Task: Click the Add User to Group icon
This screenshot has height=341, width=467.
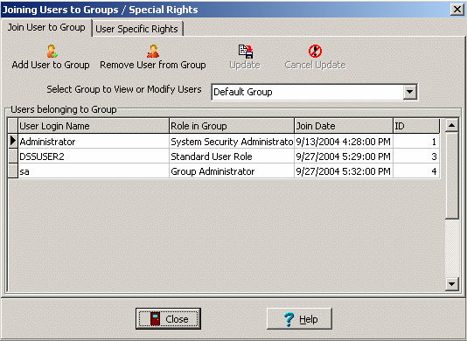Action: tap(52, 52)
